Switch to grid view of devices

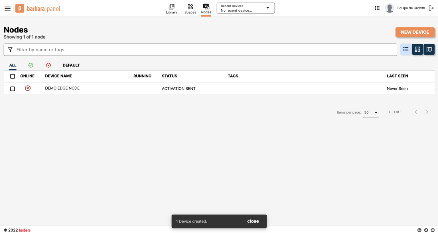(x=417, y=49)
